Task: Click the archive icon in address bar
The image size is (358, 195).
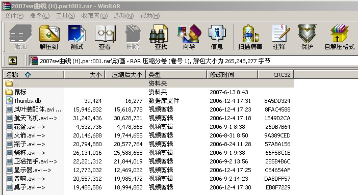Action: [x=34, y=61]
